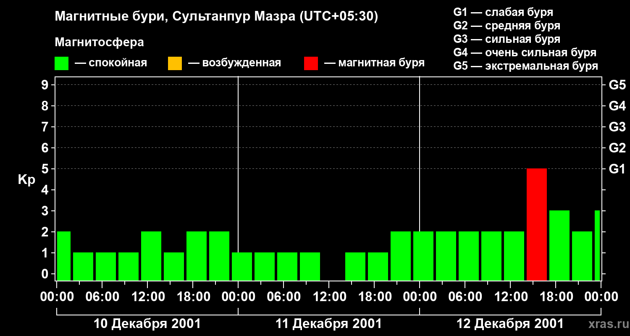Click the 'Магнитосфера' legend heading

pos(99,42)
